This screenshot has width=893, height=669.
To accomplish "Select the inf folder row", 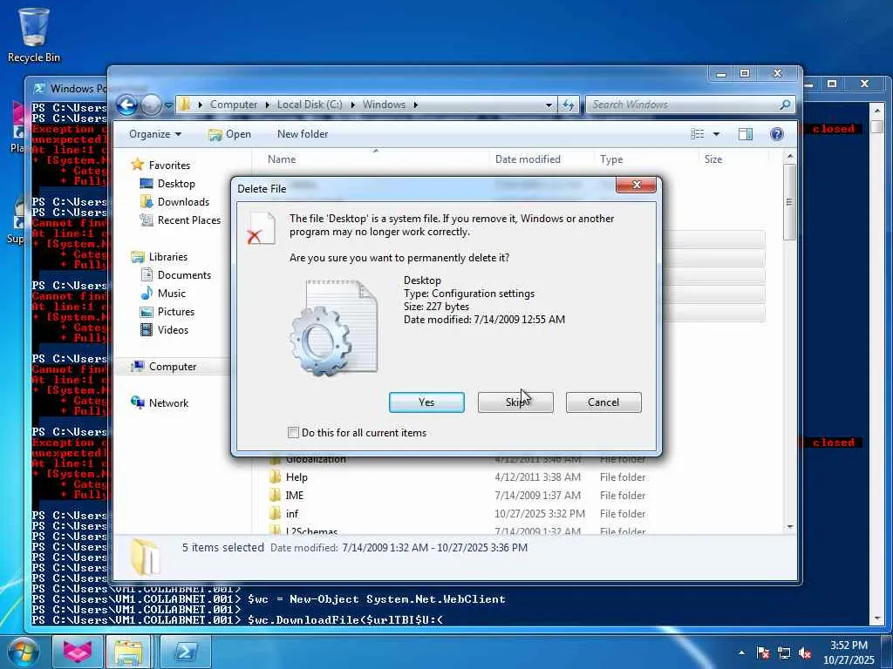I will (x=515, y=513).
